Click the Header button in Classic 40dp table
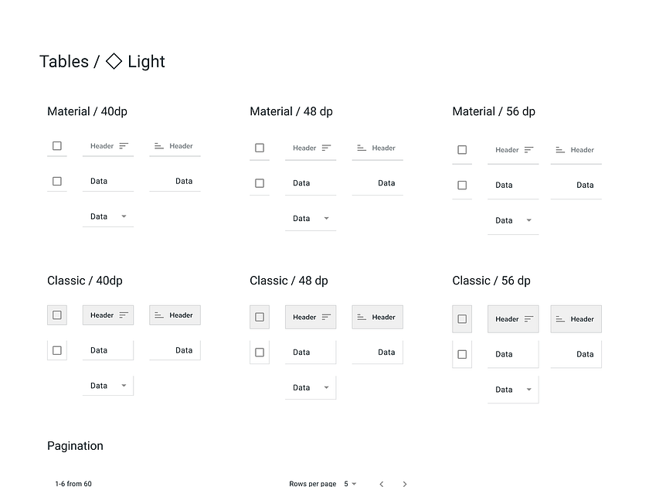The height and width of the screenshot is (487, 649). pos(108,315)
